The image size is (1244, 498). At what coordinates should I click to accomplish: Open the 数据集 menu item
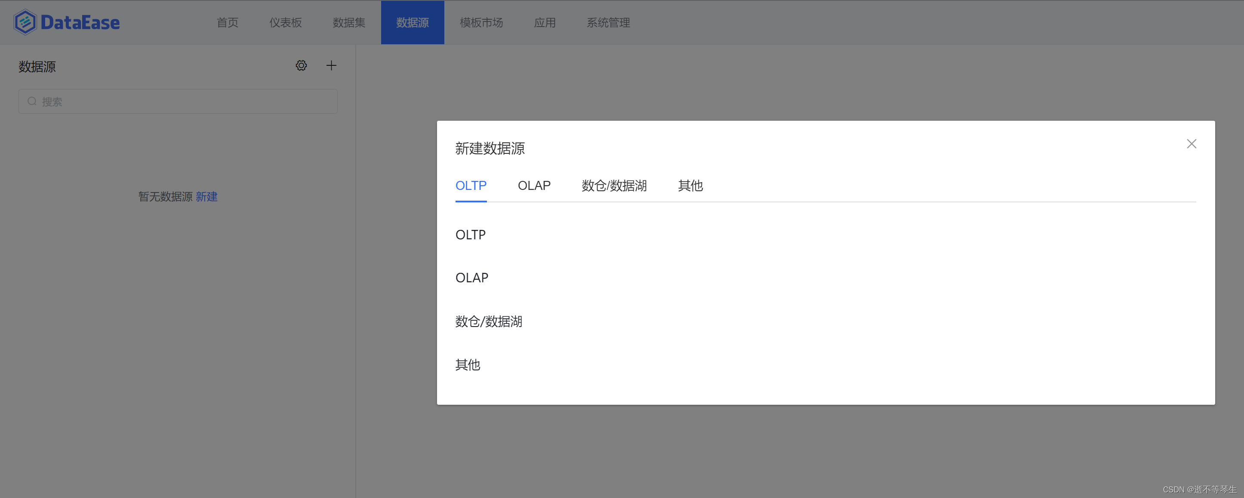click(349, 23)
